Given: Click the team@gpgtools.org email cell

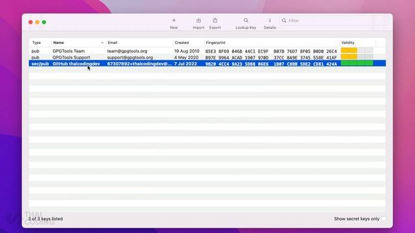Looking at the screenshot, I should 127,51.
